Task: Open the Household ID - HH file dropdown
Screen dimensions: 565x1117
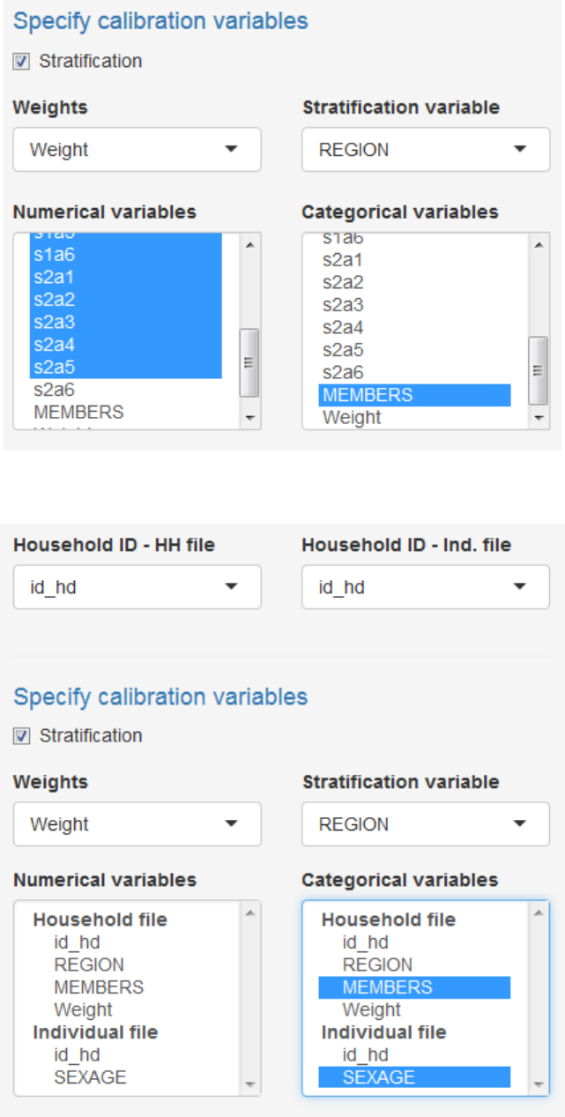Action: pos(137,587)
